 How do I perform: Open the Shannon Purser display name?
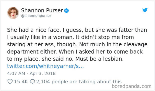click(42, 10)
